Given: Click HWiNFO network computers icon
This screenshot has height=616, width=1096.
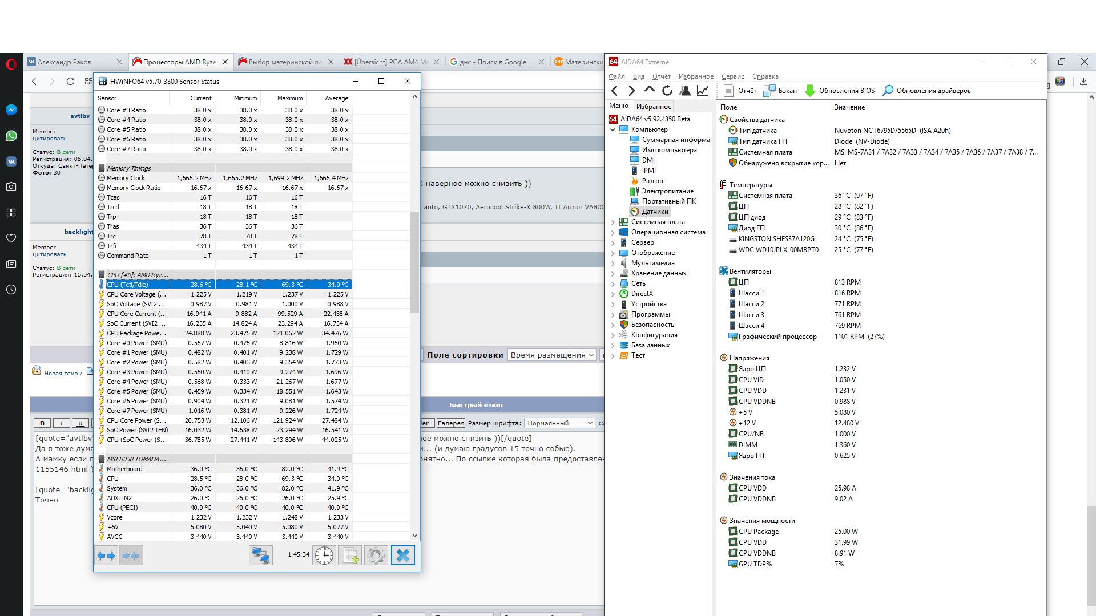Looking at the screenshot, I should pyautogui.click(x=261, y=556).
